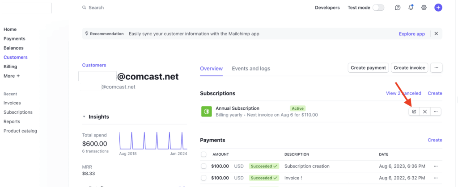Viewport: 458px width, 187px height.
Task: Cancel subscription with the X icon
Action: 425,112
